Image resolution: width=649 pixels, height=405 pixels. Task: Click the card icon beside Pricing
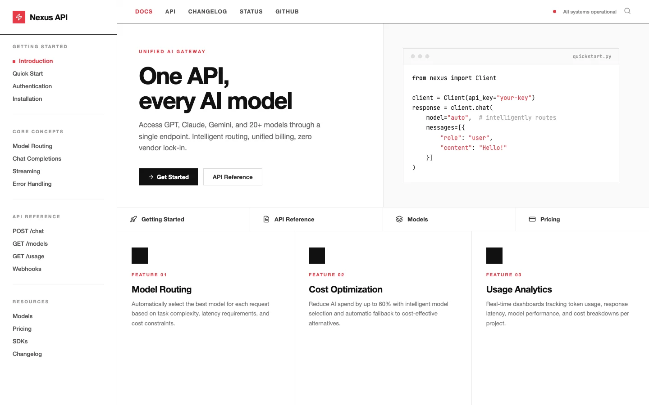[532, 219]
